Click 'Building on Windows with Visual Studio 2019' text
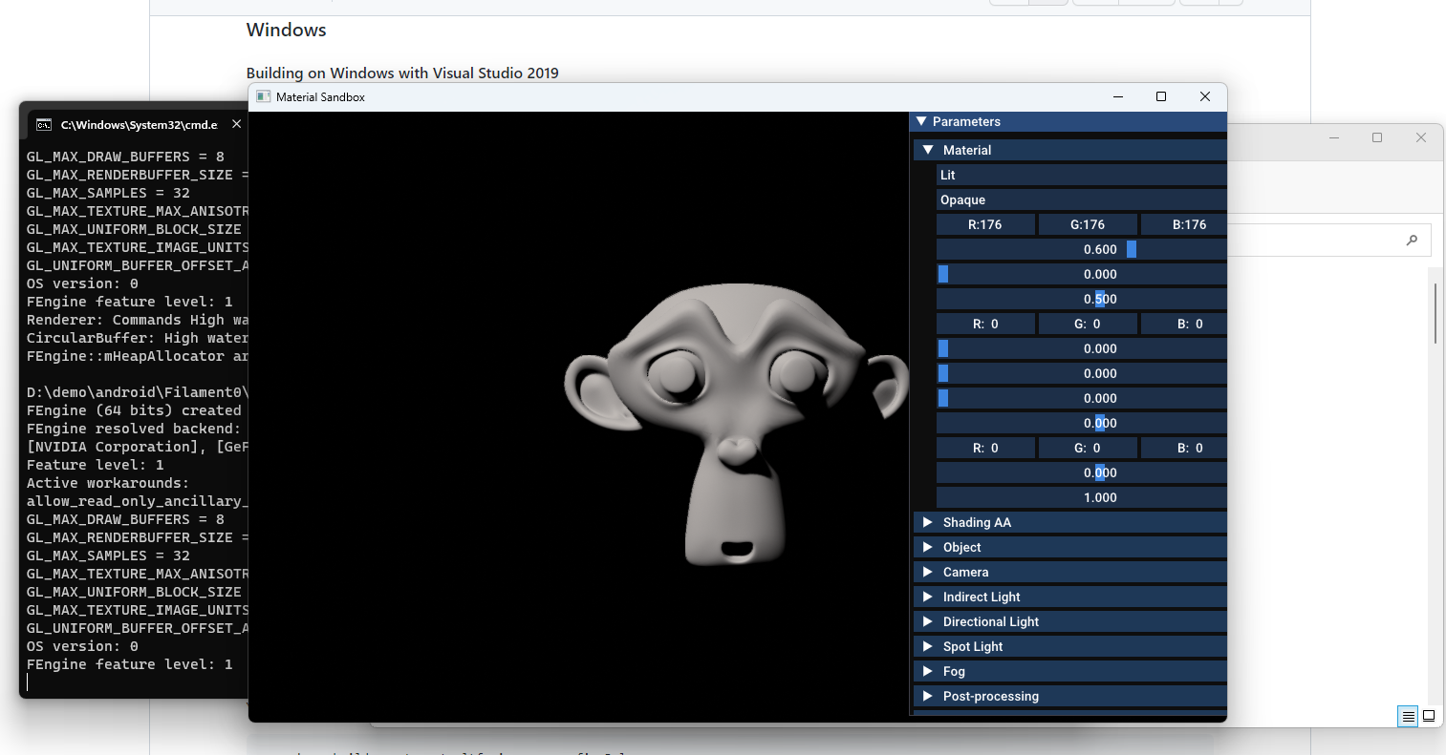The height and width of the screenshot is (755, 1446). tap(402, 73)
